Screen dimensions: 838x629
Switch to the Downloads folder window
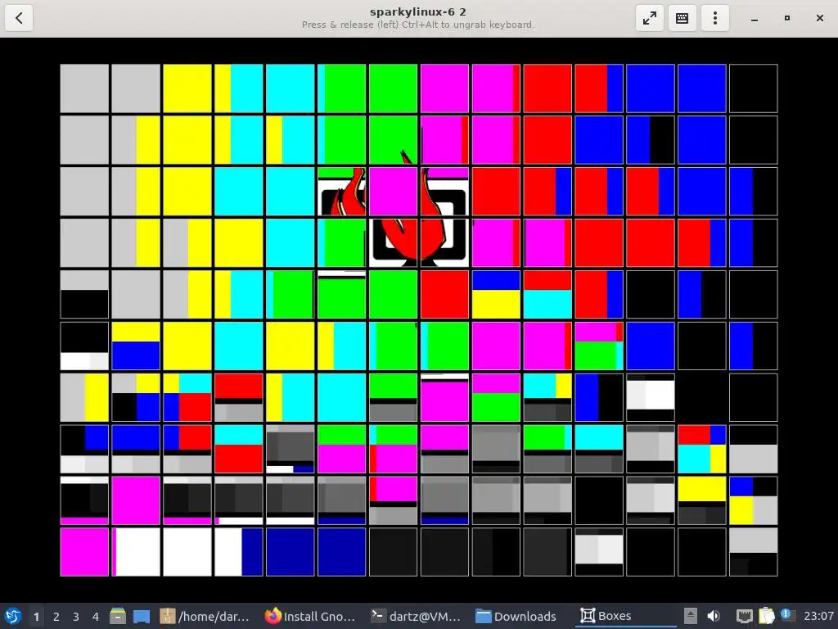coord(516,616)
